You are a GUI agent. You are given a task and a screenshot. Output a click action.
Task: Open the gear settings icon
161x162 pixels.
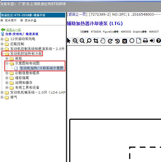[x=132, y=41]
